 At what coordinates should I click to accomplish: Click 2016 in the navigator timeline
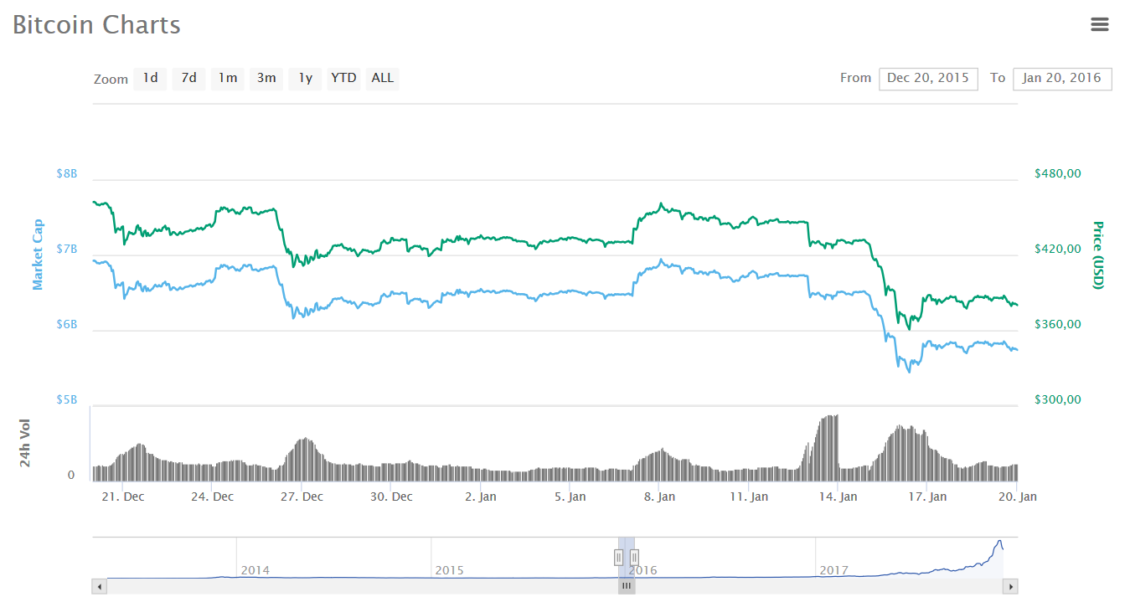(x=642, y=570)
